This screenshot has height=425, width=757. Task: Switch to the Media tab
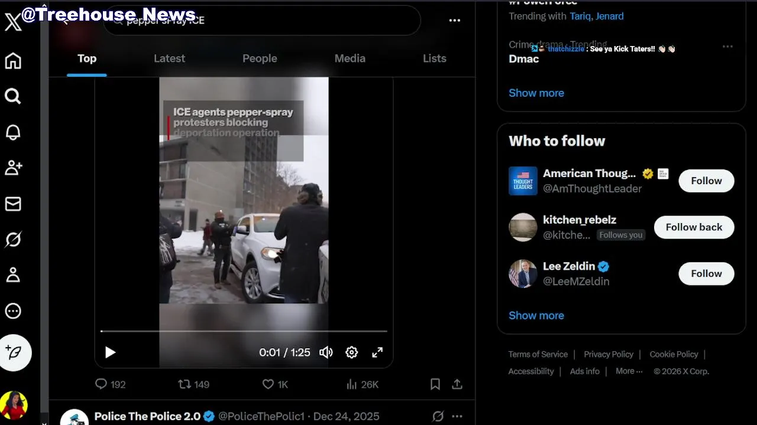350,58
